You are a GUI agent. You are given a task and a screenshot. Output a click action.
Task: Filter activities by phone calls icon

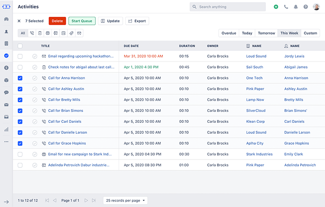point(32,33)
